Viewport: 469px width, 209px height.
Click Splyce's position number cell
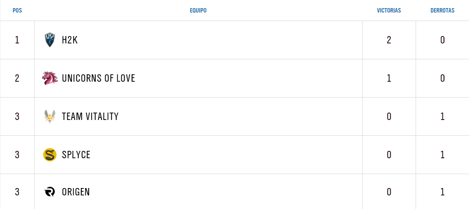click(17, 155)
